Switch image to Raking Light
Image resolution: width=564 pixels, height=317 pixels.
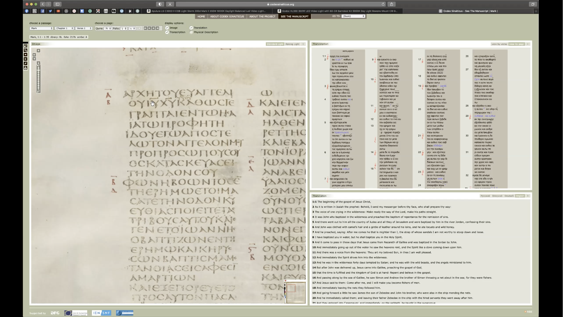(x=292, y=44)
